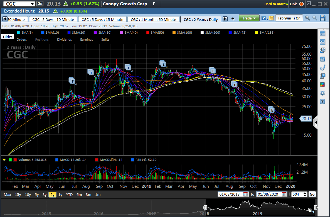Select the Max time range
This screenshot has width=330, height=217.
[7, 195]
